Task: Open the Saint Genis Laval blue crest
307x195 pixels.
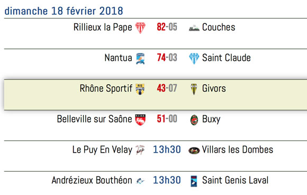Action: tap(194, 181)
